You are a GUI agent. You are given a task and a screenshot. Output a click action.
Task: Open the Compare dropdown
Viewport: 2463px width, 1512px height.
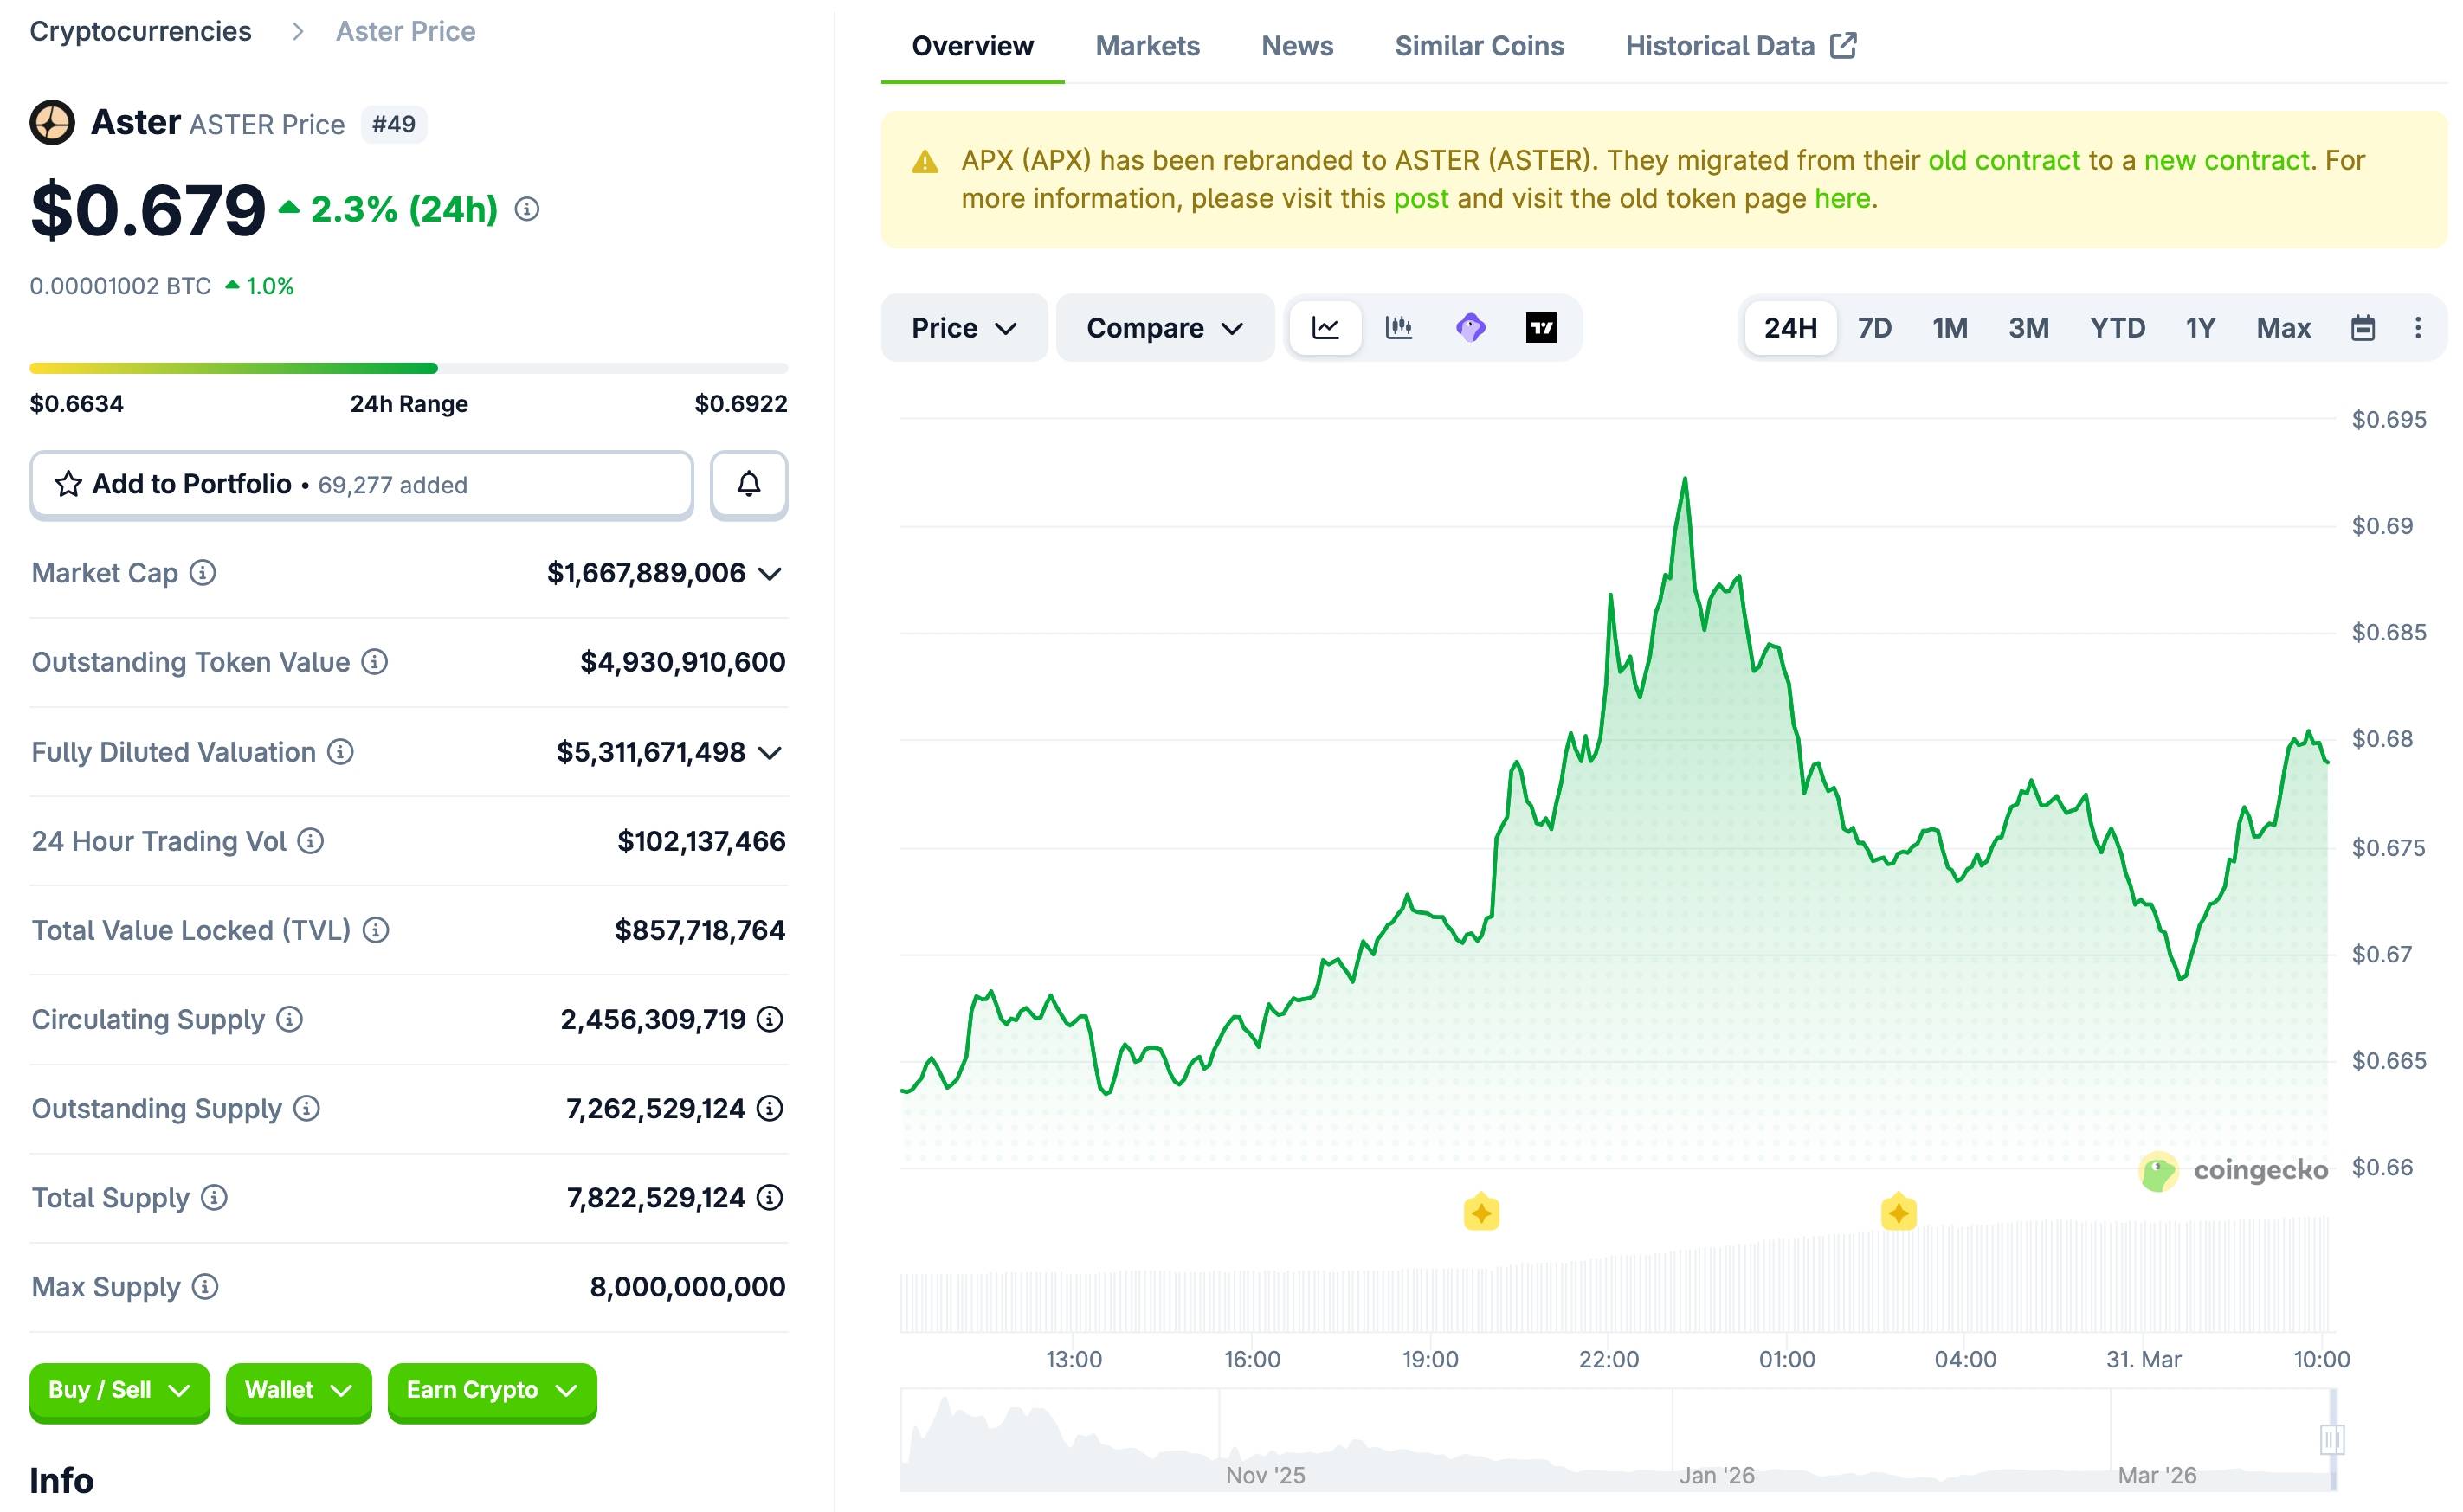(x=1164, y=327)
